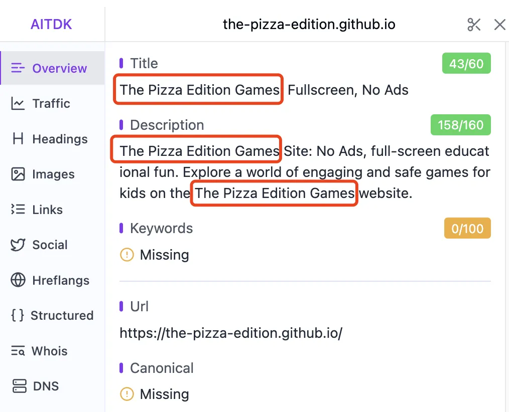Click the Images picture icon

click(x=18, y=174)
